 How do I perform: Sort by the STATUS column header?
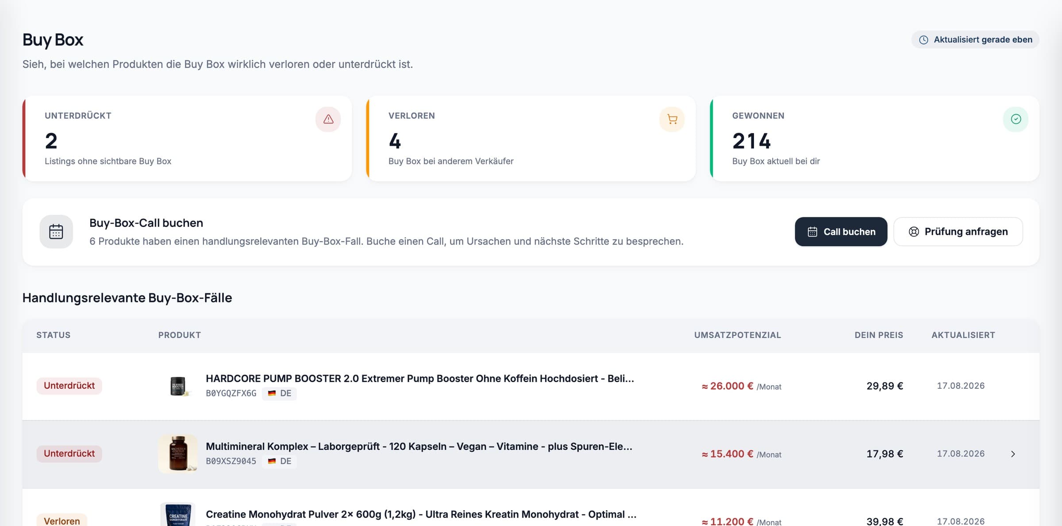tap(54, 335)
